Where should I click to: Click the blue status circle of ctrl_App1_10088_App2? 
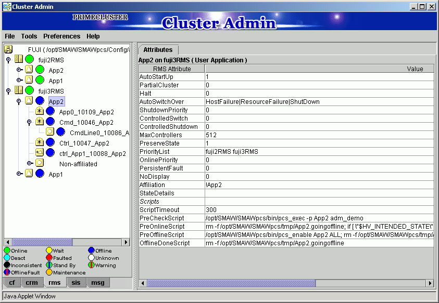pyautogui.click(x=50, y=153)
